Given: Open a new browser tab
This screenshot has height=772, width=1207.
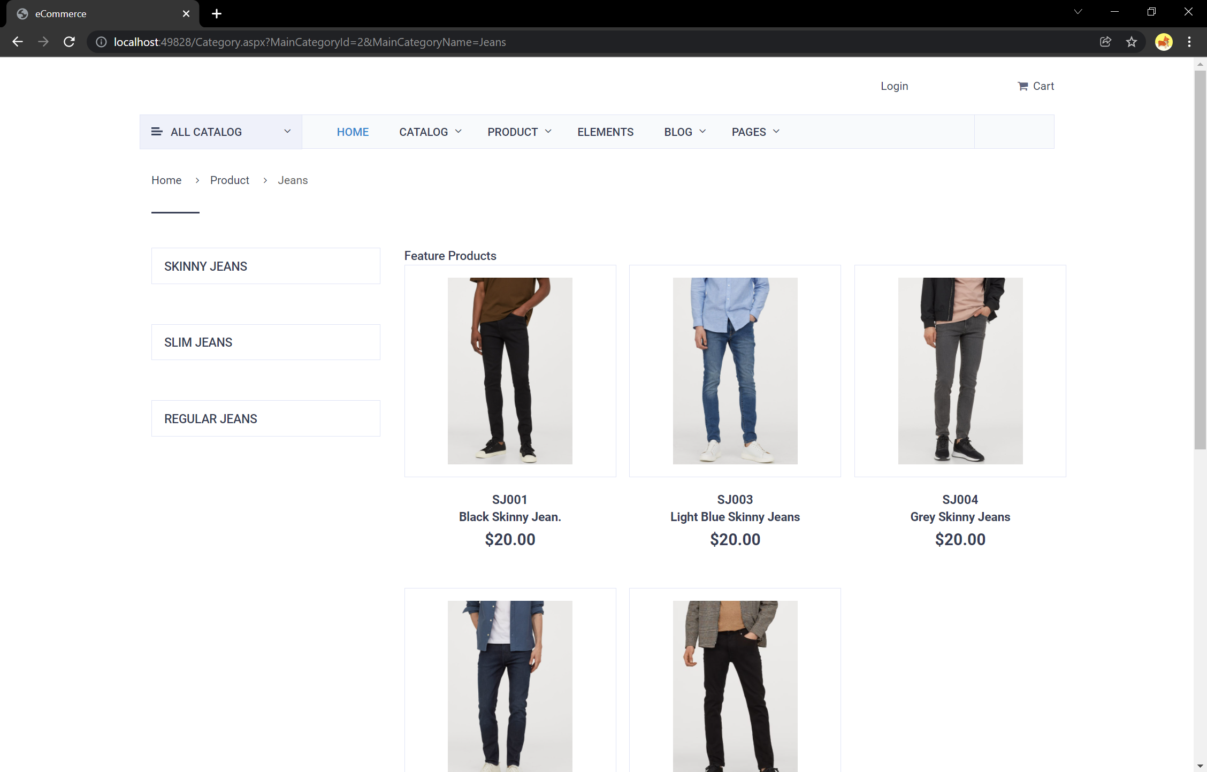Looking at the screenshot, I should [x=217, y=14].
